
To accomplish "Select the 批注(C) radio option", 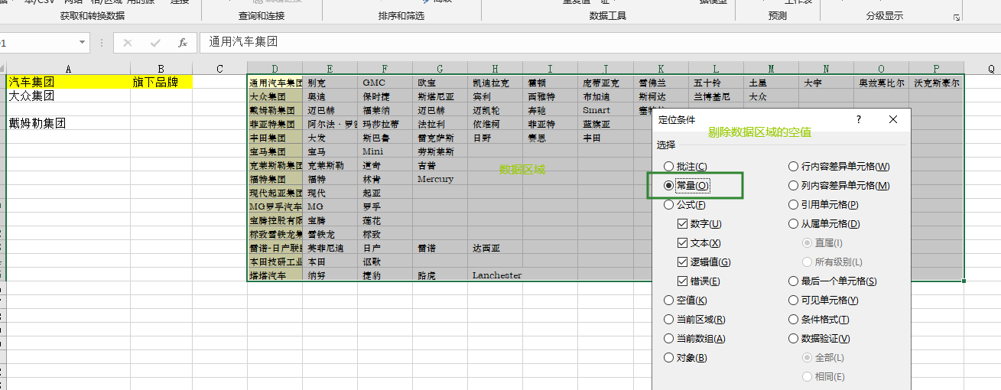I will click(x=686, y=167).
